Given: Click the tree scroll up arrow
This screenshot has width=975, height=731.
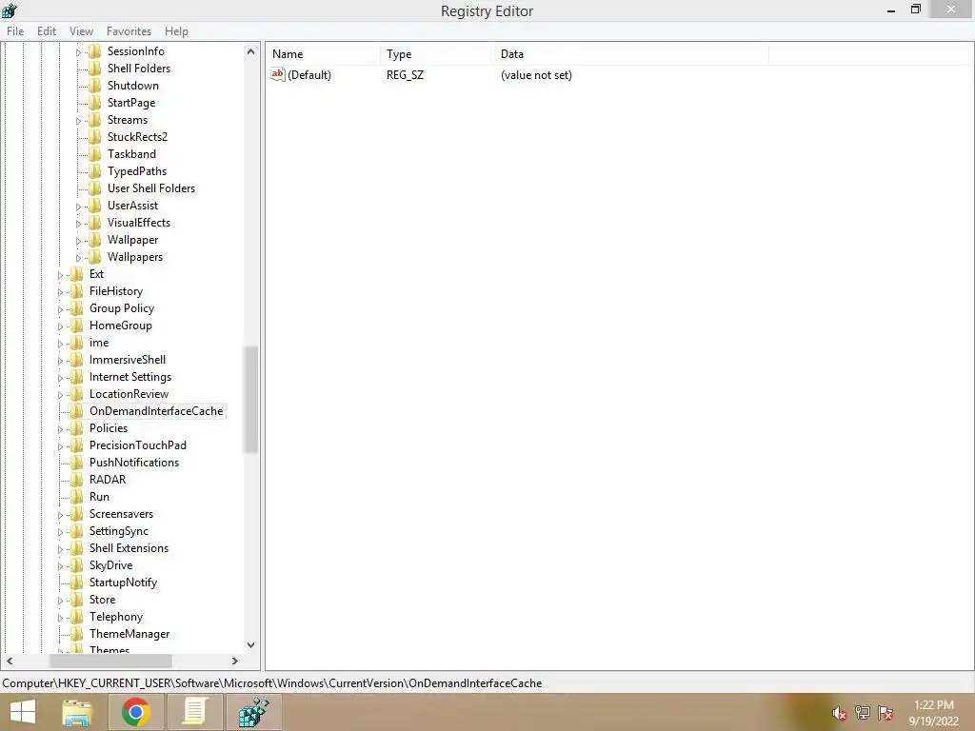Looking at the screenshot, I should (x=250, y=51).
